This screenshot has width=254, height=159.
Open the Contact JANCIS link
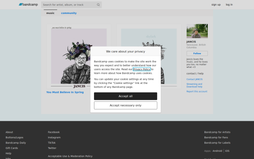tap(194, 79)
